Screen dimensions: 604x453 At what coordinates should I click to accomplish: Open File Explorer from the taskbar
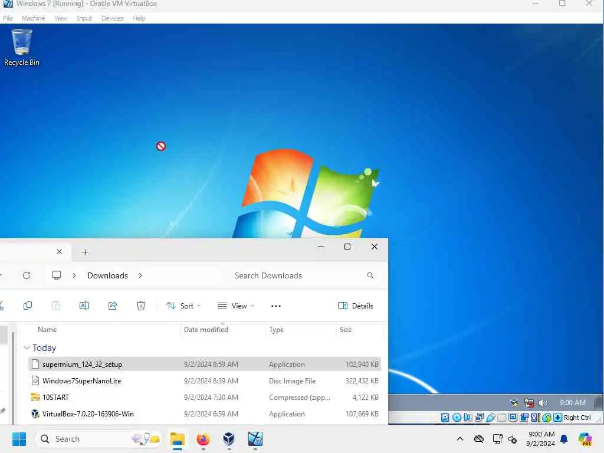178,439
